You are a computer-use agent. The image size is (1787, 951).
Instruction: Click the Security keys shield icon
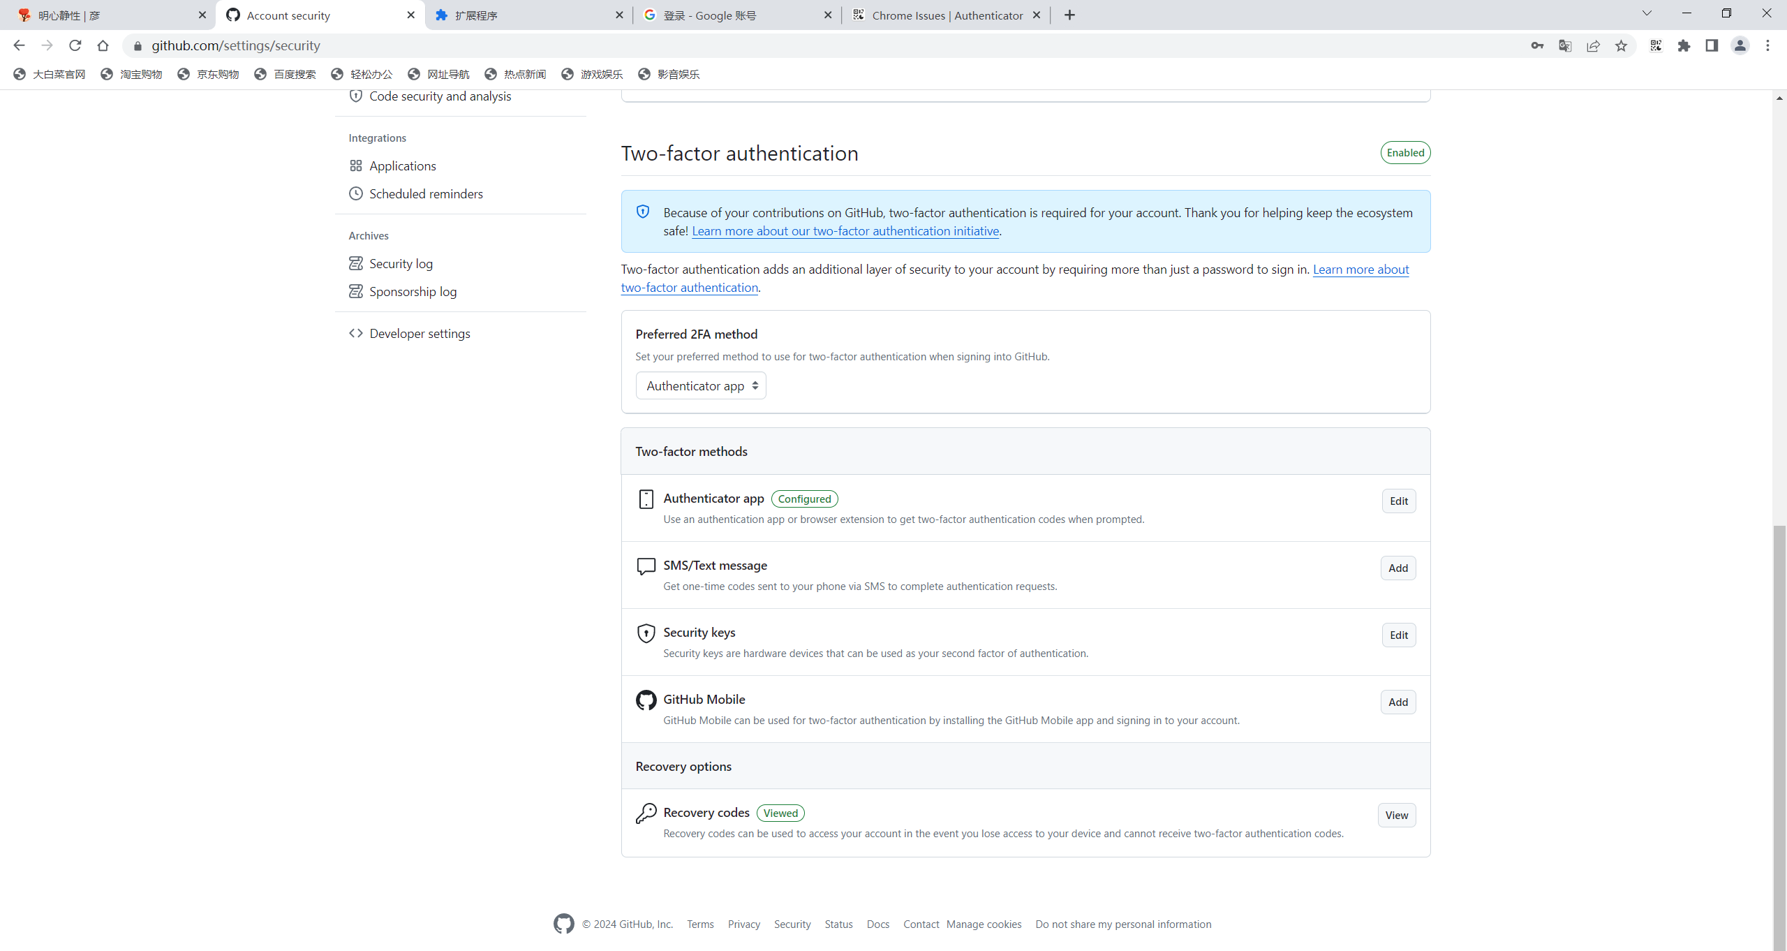(646, 633)
